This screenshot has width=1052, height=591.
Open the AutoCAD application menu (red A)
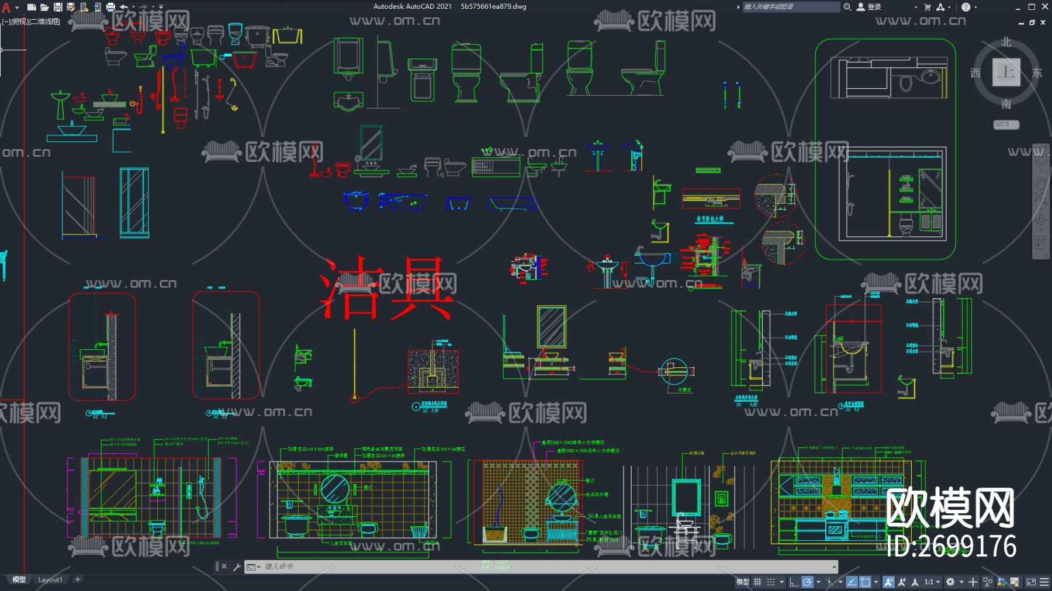(6, 8)
